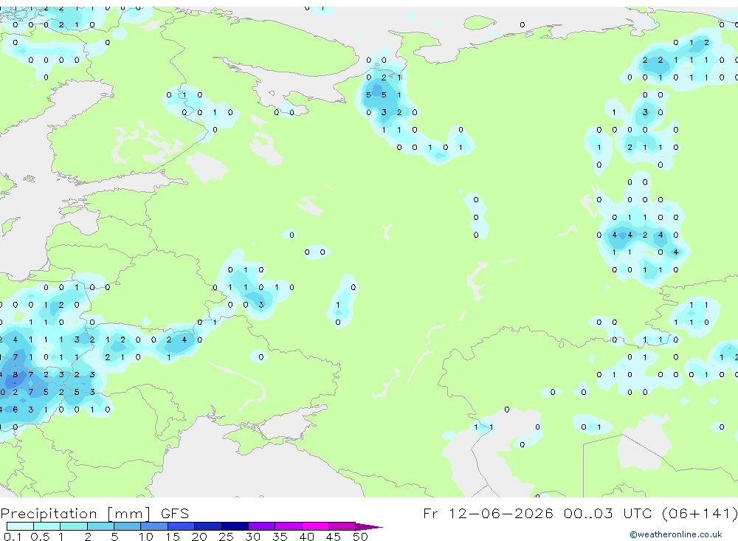This screenshot has width=738, height=541.
Task: Click the '6' precipitation value on the map
Action: (15, 410)
